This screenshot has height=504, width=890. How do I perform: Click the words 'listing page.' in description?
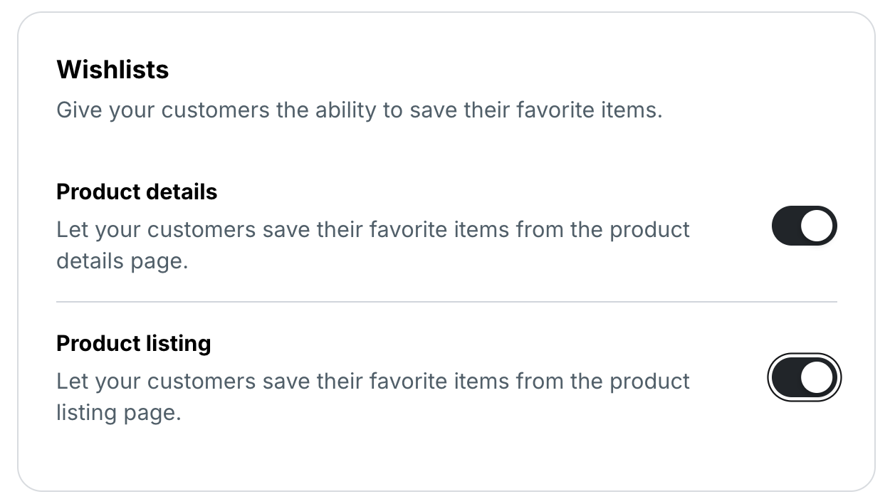(119, 412)
